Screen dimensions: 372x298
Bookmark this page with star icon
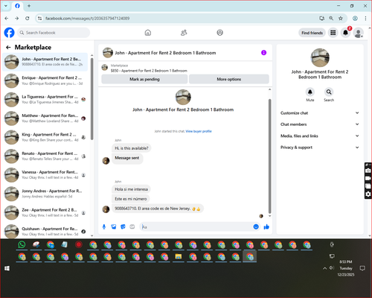tap(341, 19)
